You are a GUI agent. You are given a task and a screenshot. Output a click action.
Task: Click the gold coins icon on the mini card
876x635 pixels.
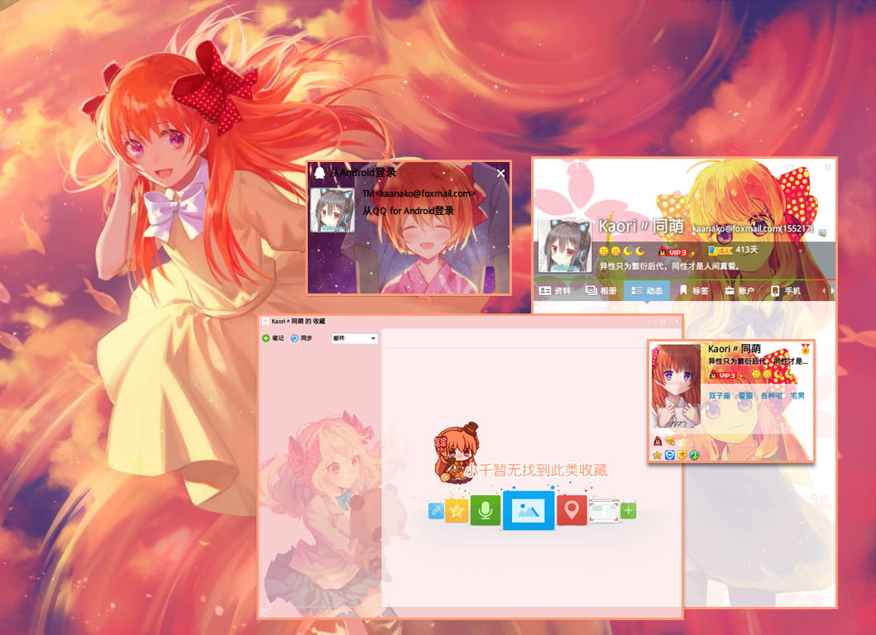coord(670,442)
